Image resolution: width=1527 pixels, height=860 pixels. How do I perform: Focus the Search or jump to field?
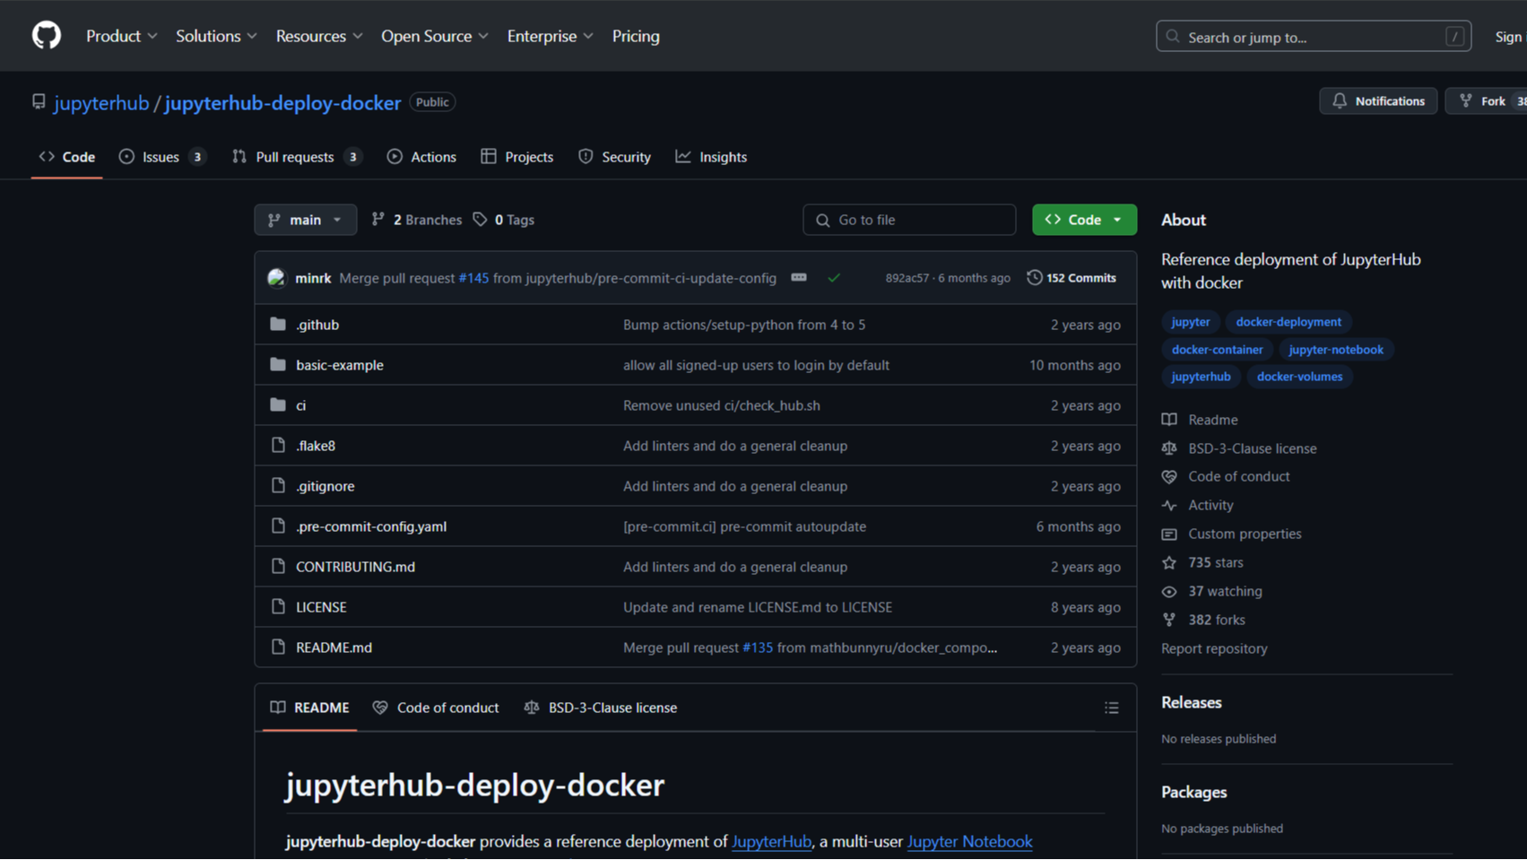point(1313,37)
